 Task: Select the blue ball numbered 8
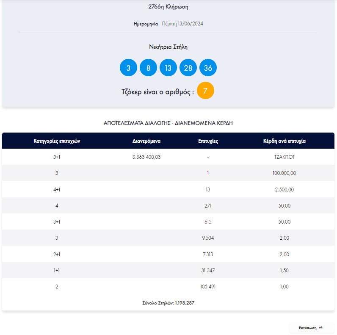(148, 68)
